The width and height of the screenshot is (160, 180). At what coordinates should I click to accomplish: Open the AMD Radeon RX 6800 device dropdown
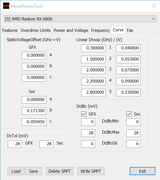click(80, 19)
